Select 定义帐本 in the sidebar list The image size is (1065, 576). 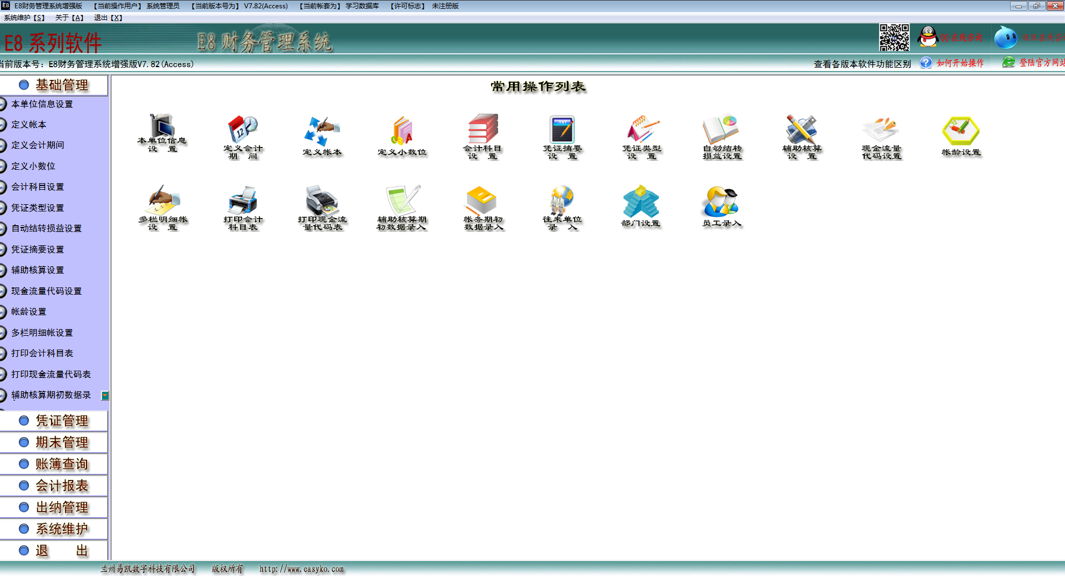coord(29,125)
